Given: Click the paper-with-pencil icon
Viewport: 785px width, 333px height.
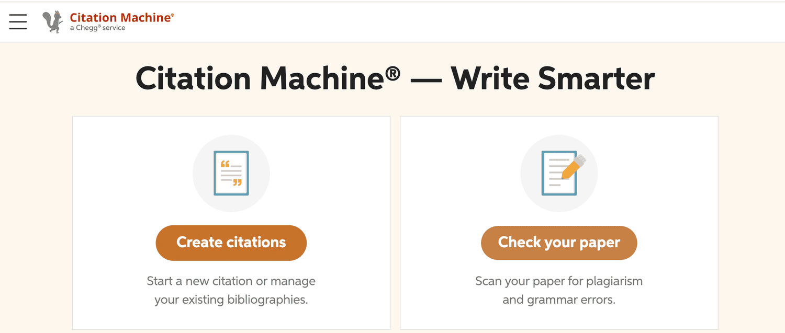Looking at the screenshot, I should tap(563, 173).
